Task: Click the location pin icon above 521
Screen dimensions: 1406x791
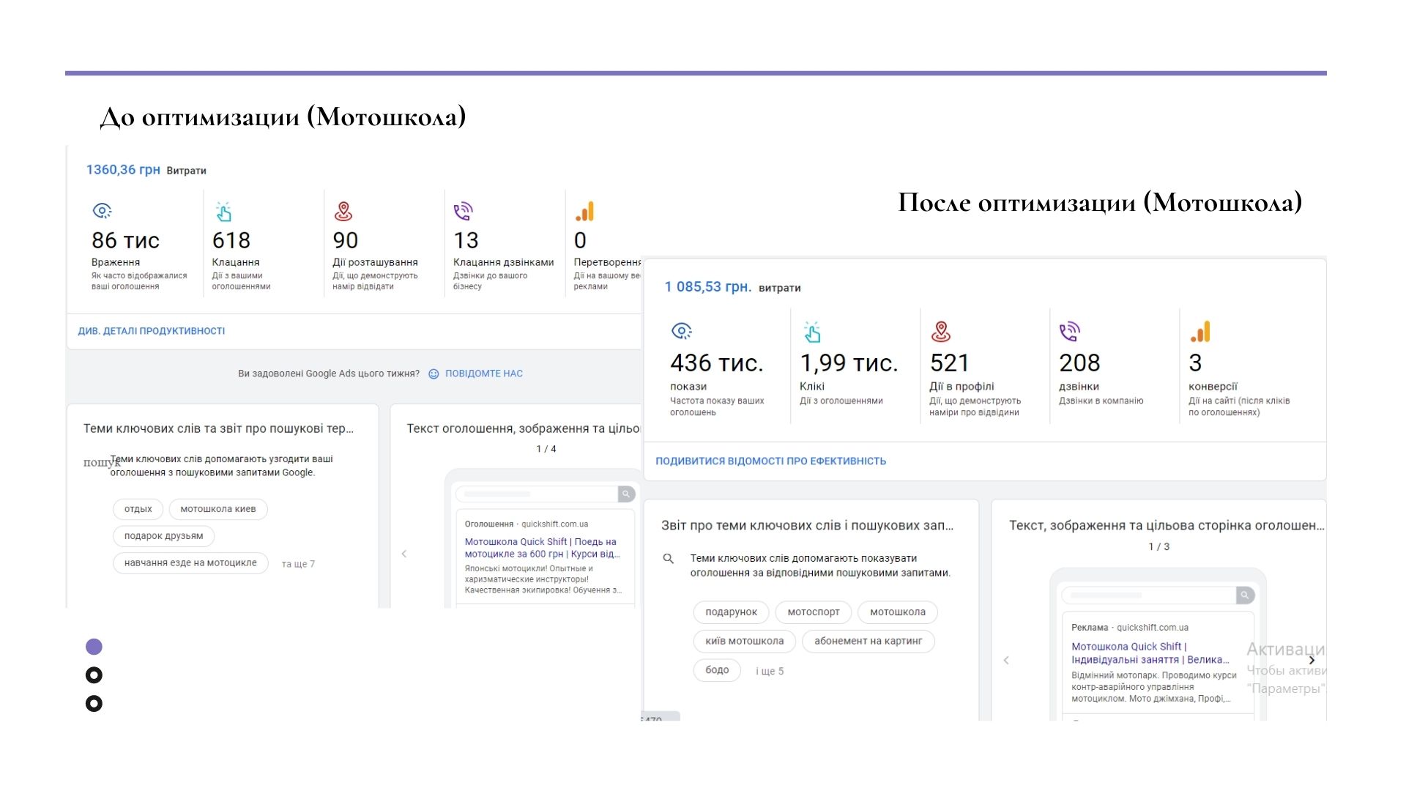Action: point(941,333)
